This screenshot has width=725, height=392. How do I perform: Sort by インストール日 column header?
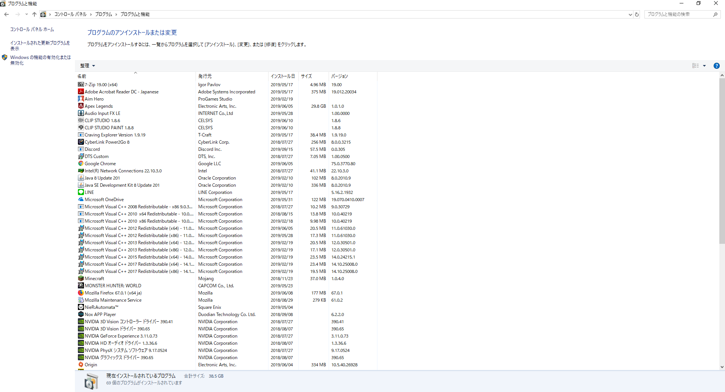pyautogui.click(x=283, y=76)
